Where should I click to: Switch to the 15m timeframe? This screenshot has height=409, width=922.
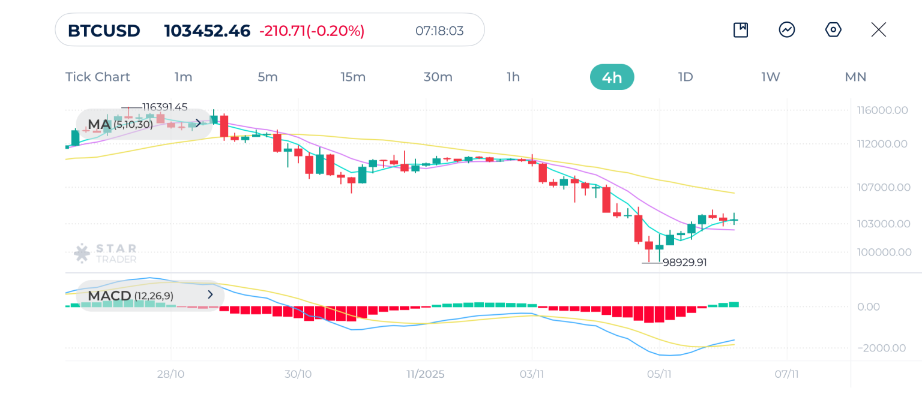pyautogui.click(x=353, y=77)
